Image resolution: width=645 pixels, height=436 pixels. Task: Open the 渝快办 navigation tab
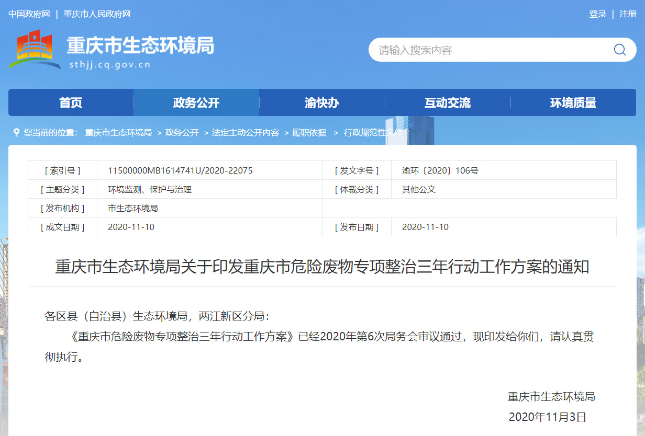pyautogui.click(x=322, y=103)
